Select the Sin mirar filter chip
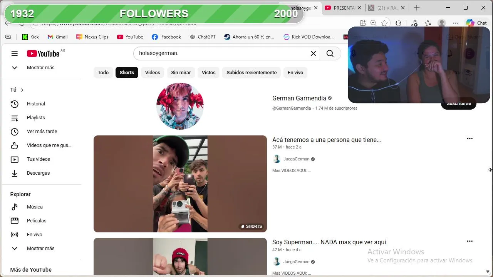This screenshot has width=493, height=277. pyautogui.click(x=181, y=73)
